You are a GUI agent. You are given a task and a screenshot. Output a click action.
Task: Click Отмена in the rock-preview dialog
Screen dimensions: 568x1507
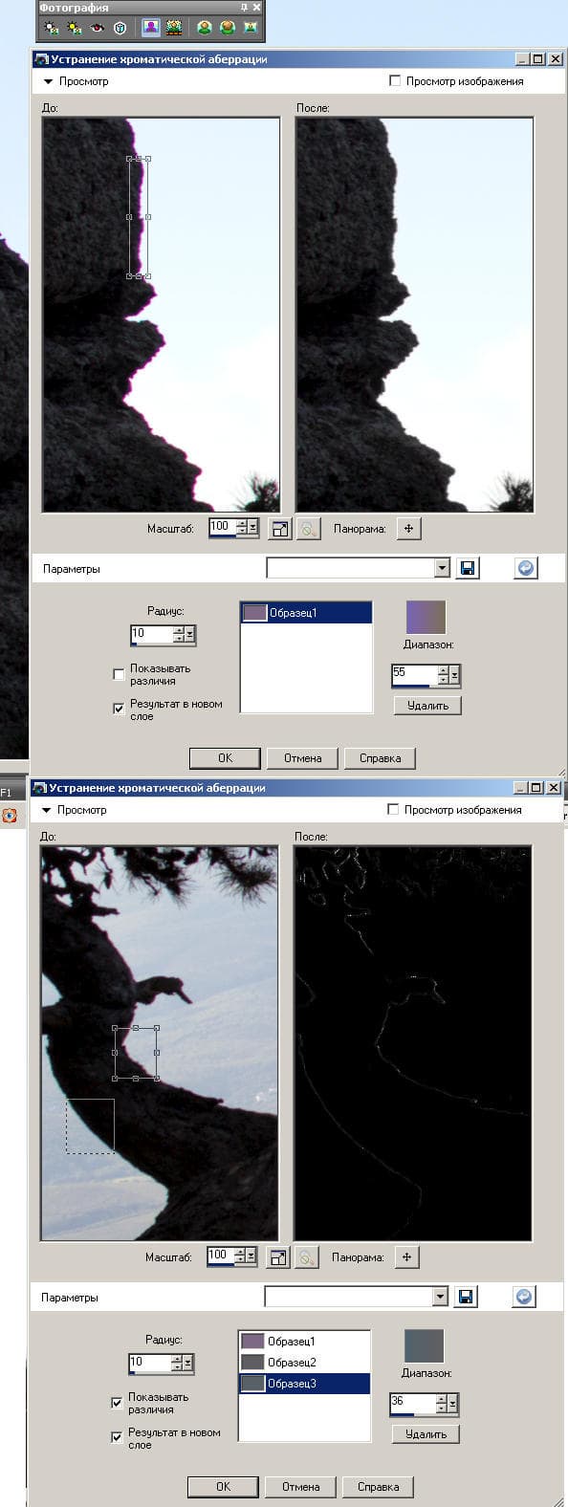click(x=302, y=758)
